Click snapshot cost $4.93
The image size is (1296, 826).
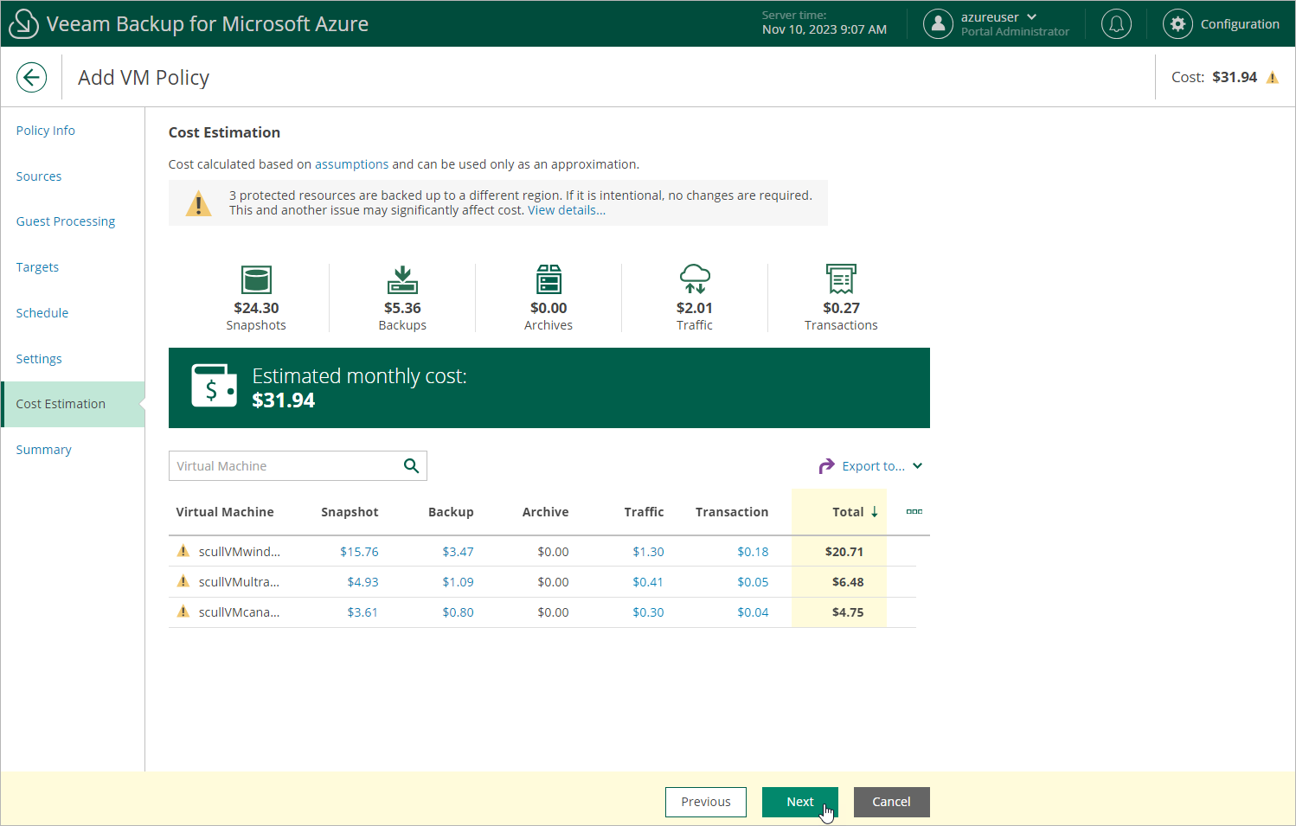362,582
